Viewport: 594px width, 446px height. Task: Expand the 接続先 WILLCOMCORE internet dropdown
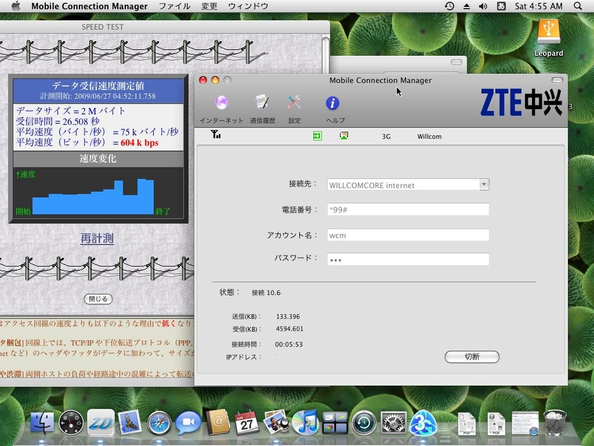484,184
